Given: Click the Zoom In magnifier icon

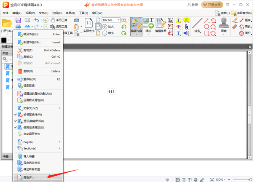Looking at the screenshot, I should point(124,20).
